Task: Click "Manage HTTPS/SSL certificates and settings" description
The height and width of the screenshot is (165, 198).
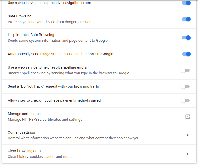Action: 45,120
